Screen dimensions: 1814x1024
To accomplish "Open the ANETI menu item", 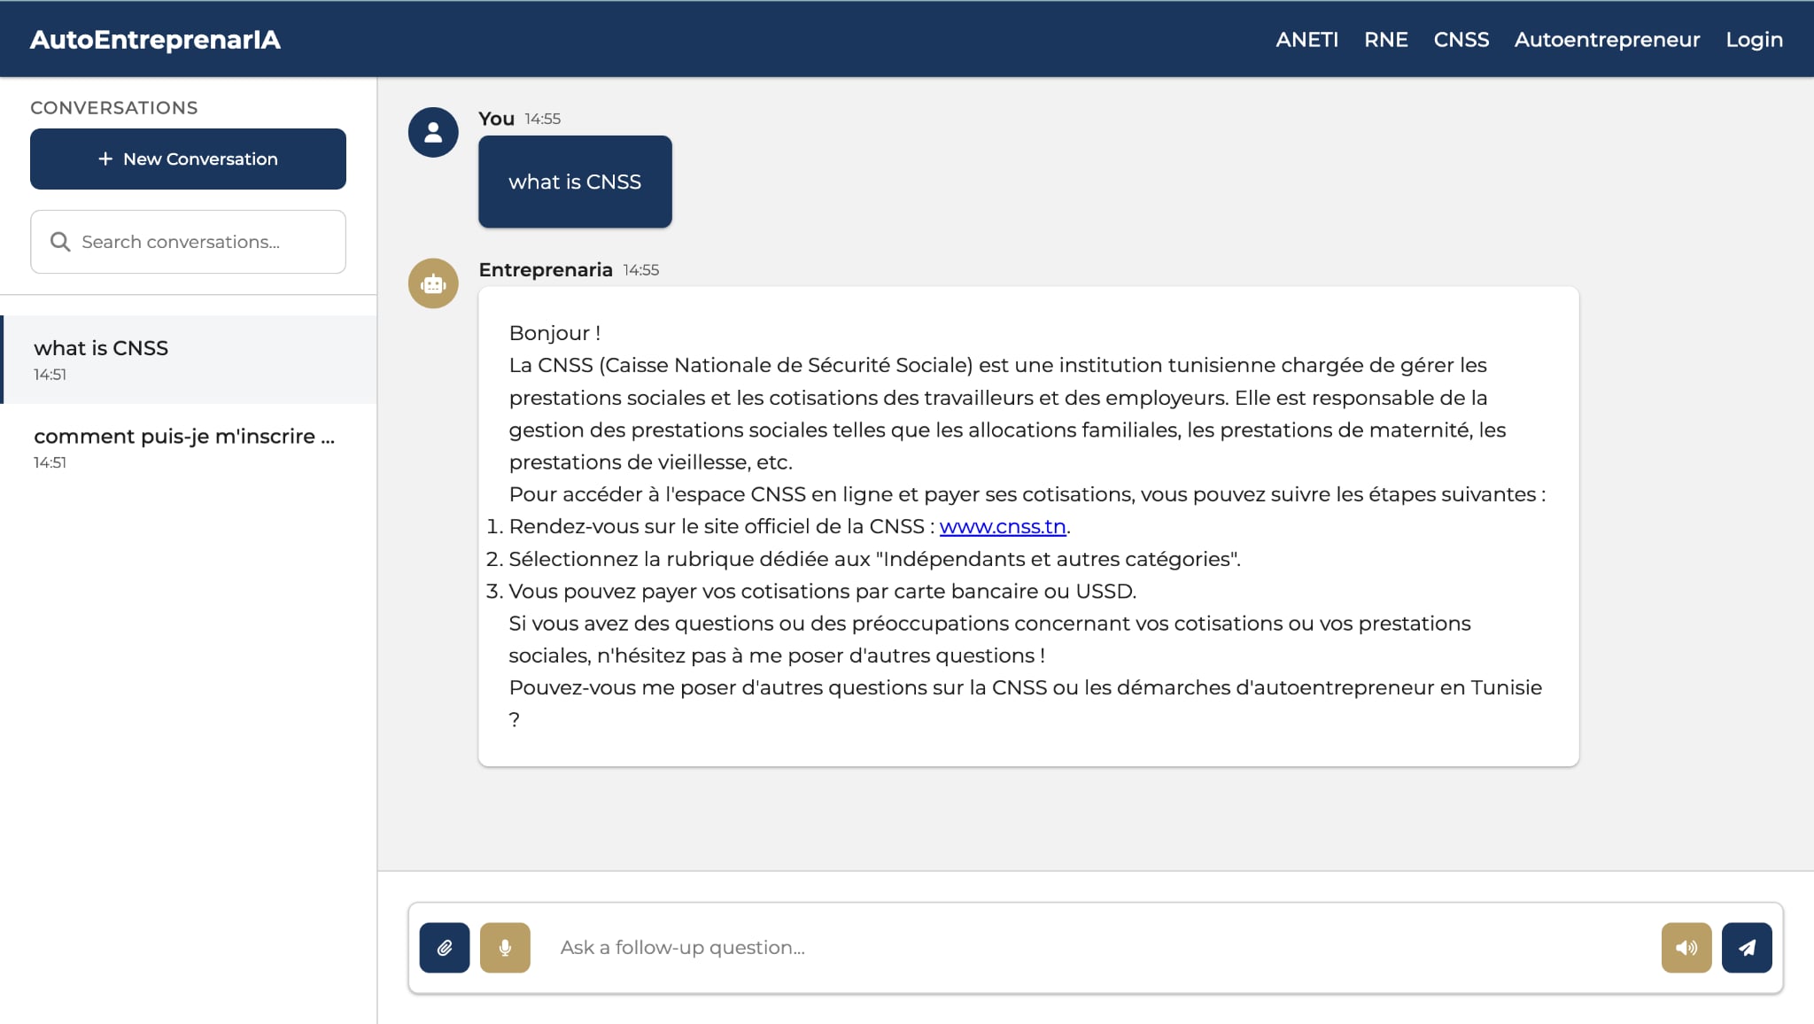I will pyautogui.click(x=1306, y=40).
